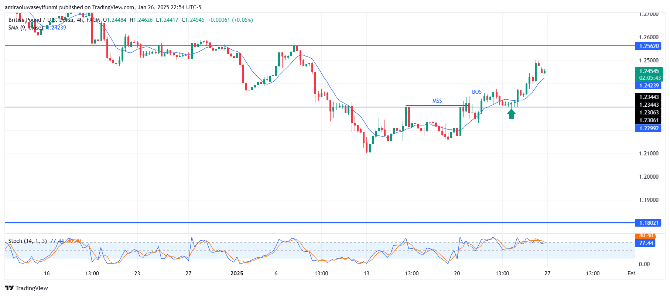Click the SMA (9, close) indicator legend
Screen dimensions: 670x296
[25, 28]
